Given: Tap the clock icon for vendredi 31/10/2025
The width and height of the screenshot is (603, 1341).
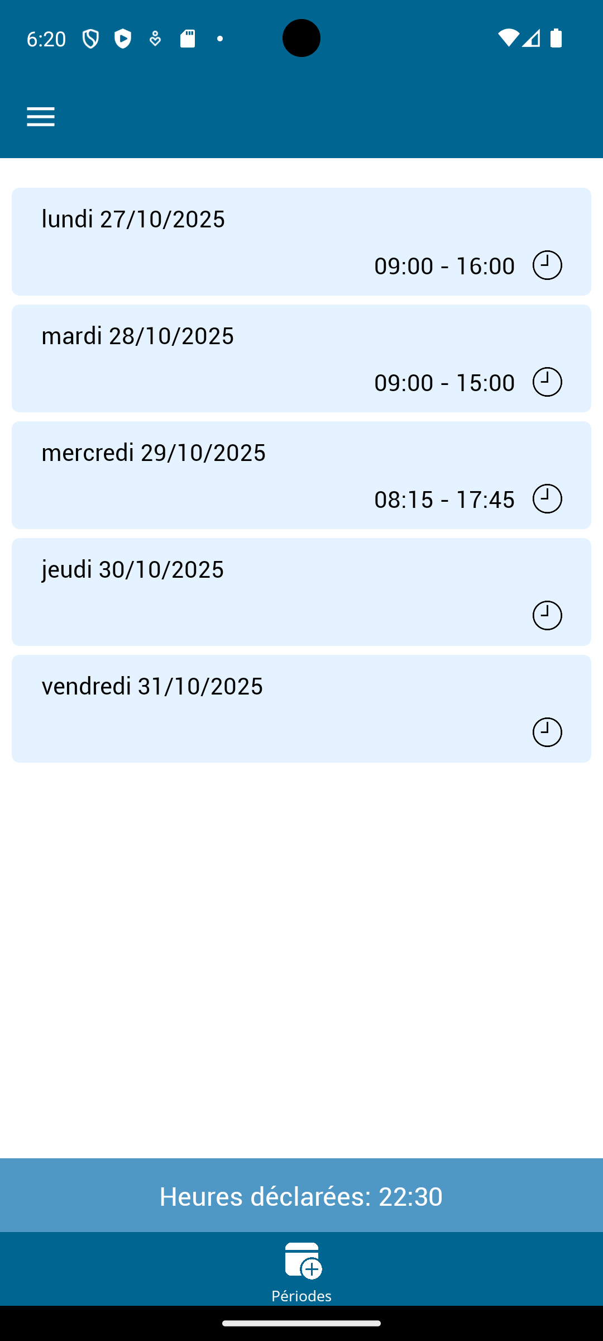Looking at the screenshot, I should tap(547, 732).
